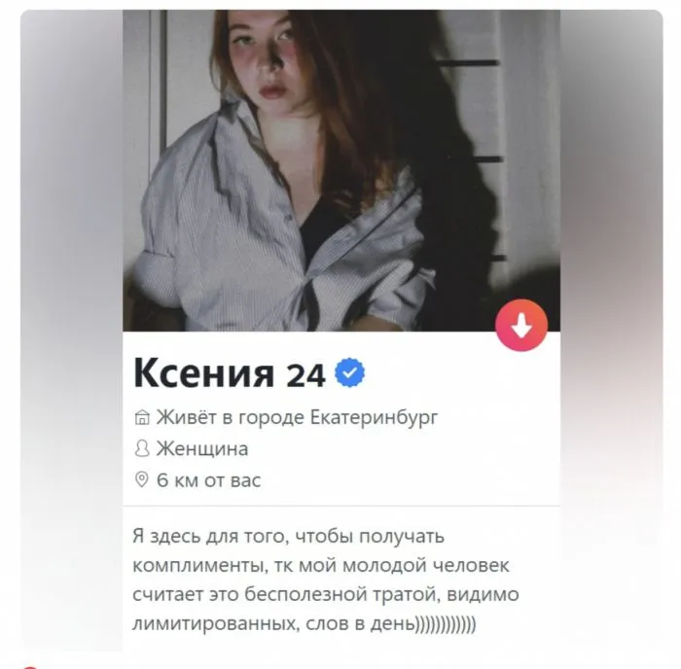Click the red down-arrow button on photo
Viewport: 681px width, 669px height.
521,325
